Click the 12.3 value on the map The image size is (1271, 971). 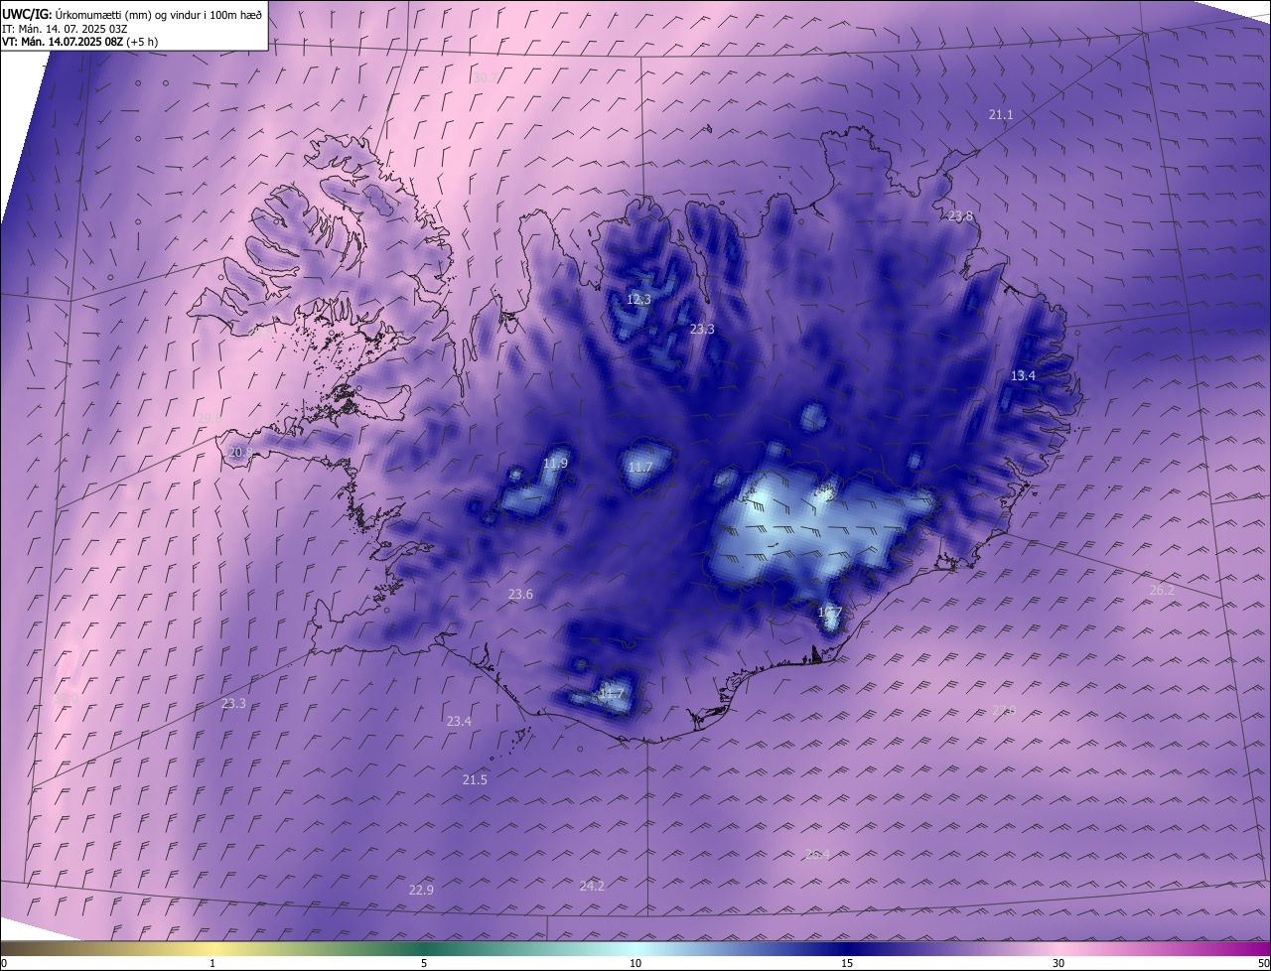tap(638, 299)
